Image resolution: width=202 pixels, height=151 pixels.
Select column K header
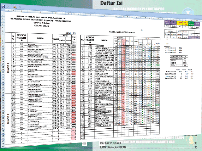click(90, 15)
